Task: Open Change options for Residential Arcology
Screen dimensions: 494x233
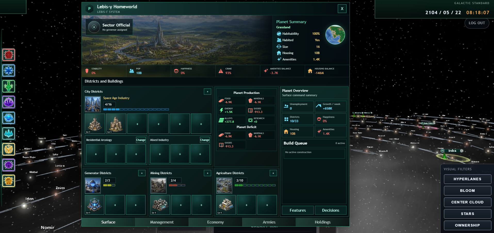Action: coord(141,140)
